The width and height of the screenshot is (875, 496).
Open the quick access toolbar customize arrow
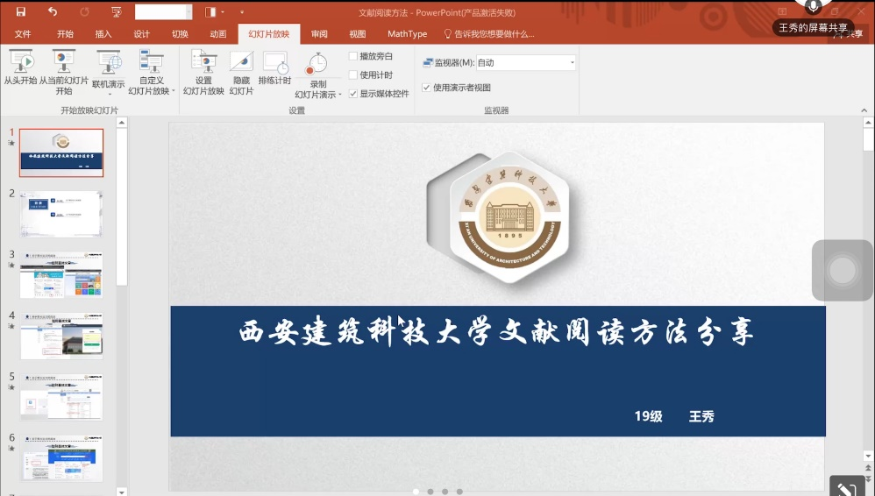pyautogui.click(x=242, y=11)
